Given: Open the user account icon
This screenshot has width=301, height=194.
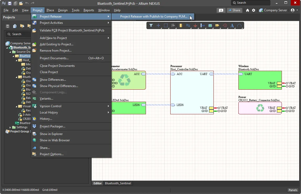Looking at the screenshot, I should [293, 10].
